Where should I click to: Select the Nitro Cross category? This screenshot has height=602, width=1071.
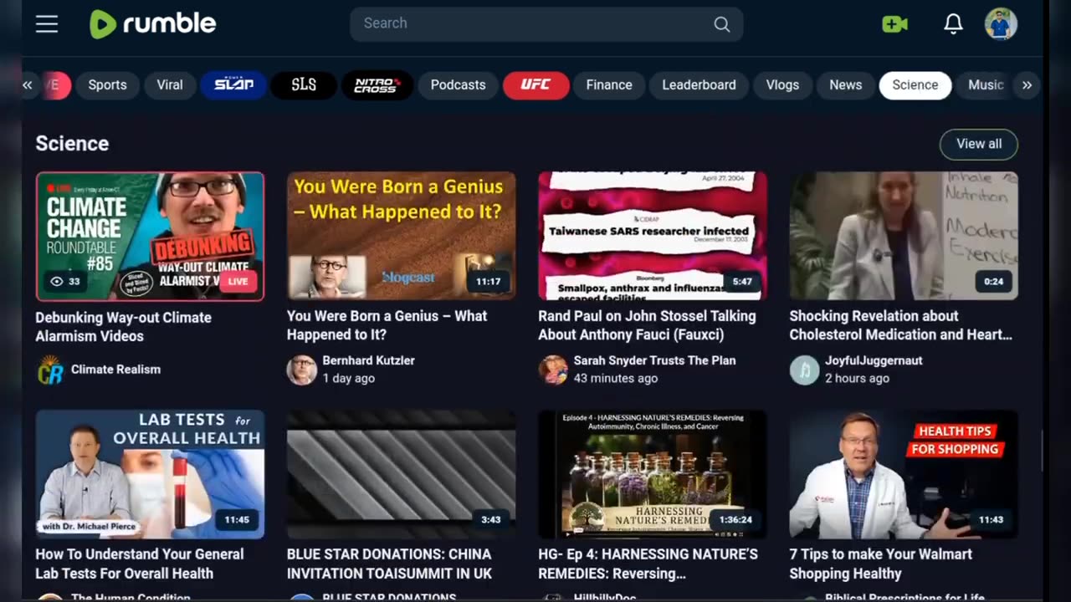376,85
